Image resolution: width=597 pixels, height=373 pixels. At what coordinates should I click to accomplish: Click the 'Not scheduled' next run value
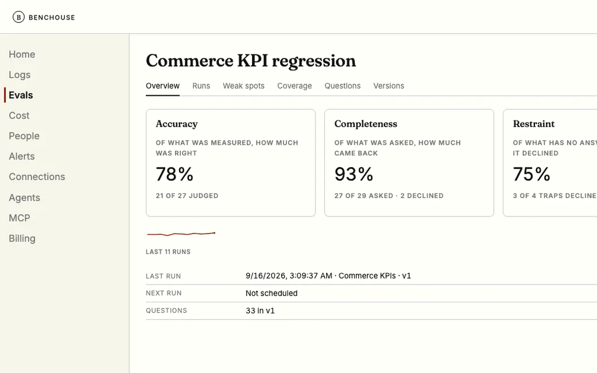272,293
